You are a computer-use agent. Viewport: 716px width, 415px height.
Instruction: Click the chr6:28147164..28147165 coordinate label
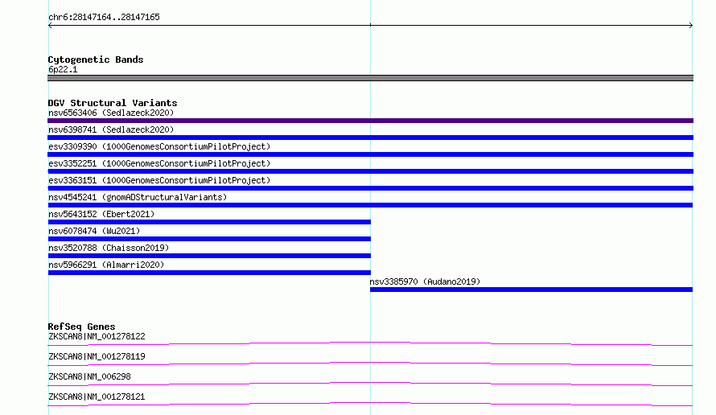tap(104, 18)
